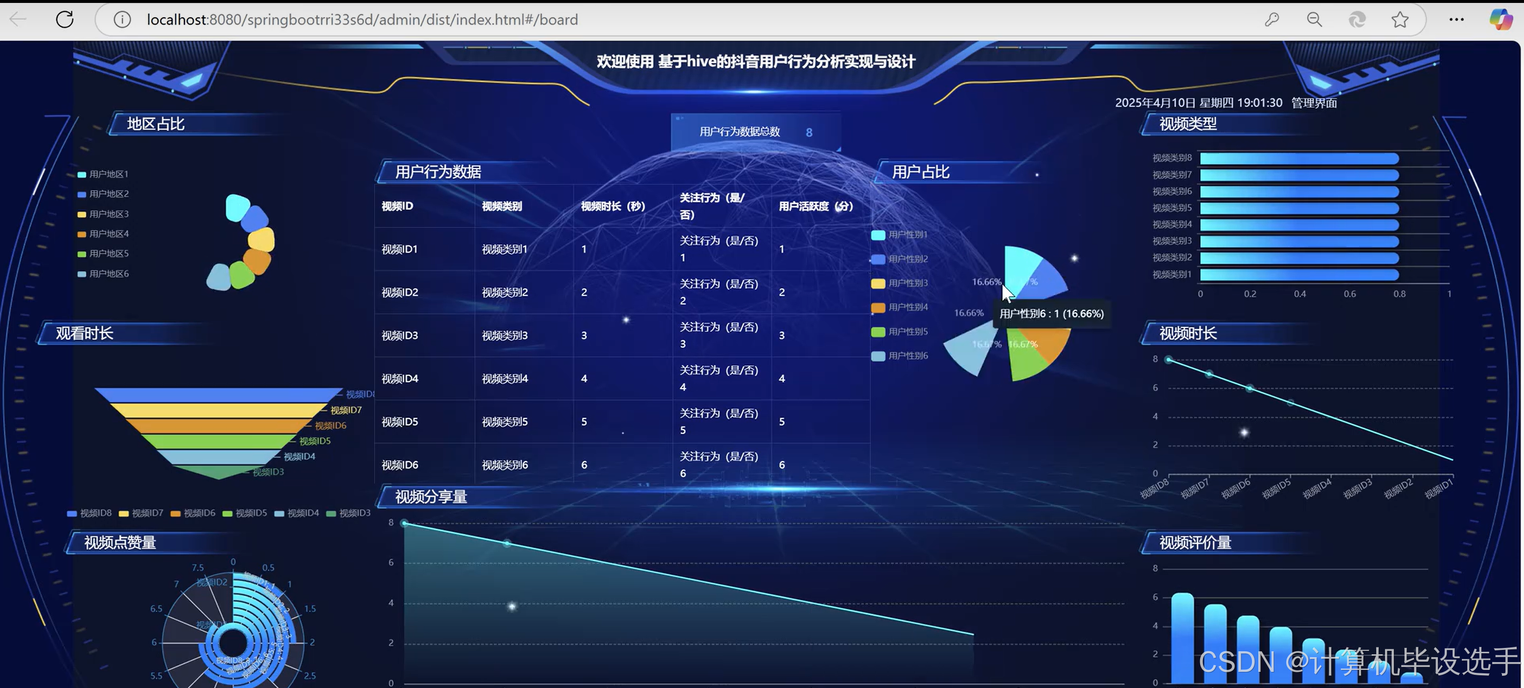Viewport: 1524px width, 688px height.
Task: Click tallest bar in 视频评价量 chart
Action: pyautogui.click(x=1182, y=638)
